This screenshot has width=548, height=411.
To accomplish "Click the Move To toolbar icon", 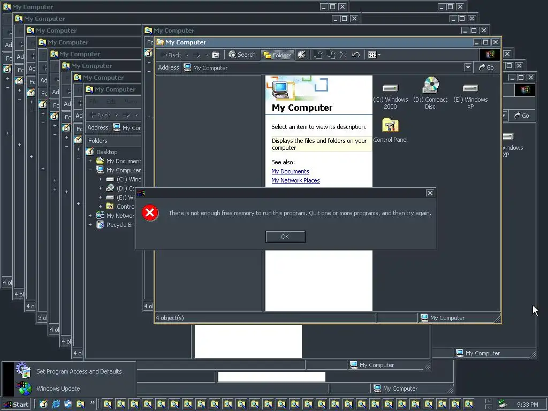I will 318,55.
